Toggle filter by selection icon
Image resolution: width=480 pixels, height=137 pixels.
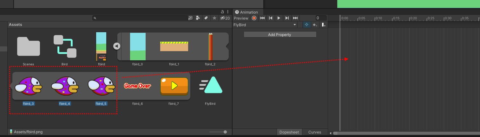click(x=307, y=25)
